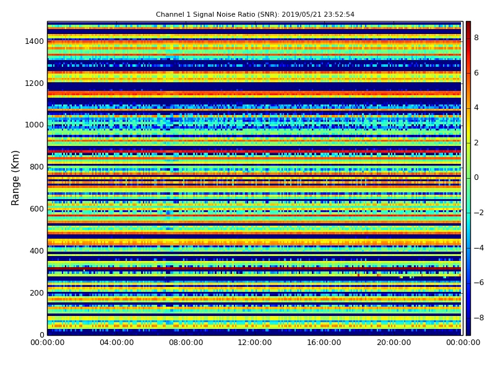Click the colorbar value −8
The height and width of the screenshot is (371, 495).
(x=478, y=318)
